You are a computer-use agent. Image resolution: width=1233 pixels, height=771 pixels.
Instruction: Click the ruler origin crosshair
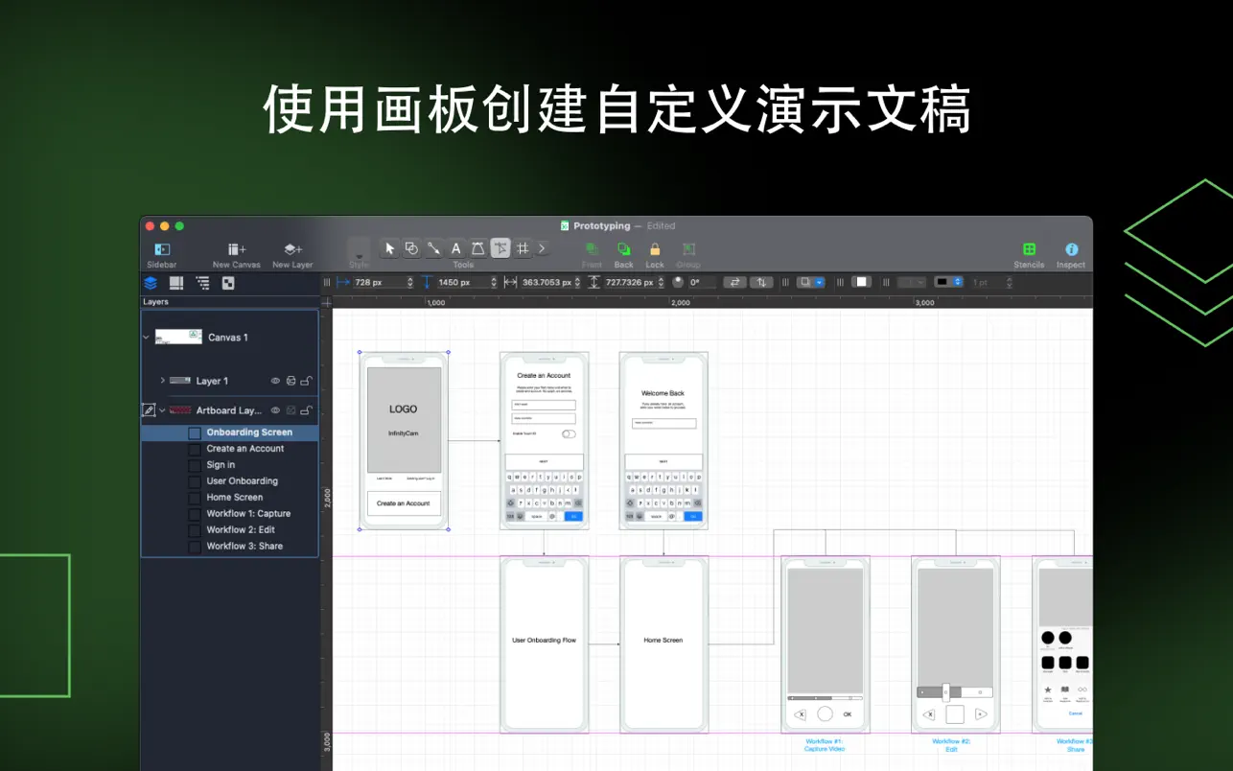pyautogui.click(x=327, y=302)
